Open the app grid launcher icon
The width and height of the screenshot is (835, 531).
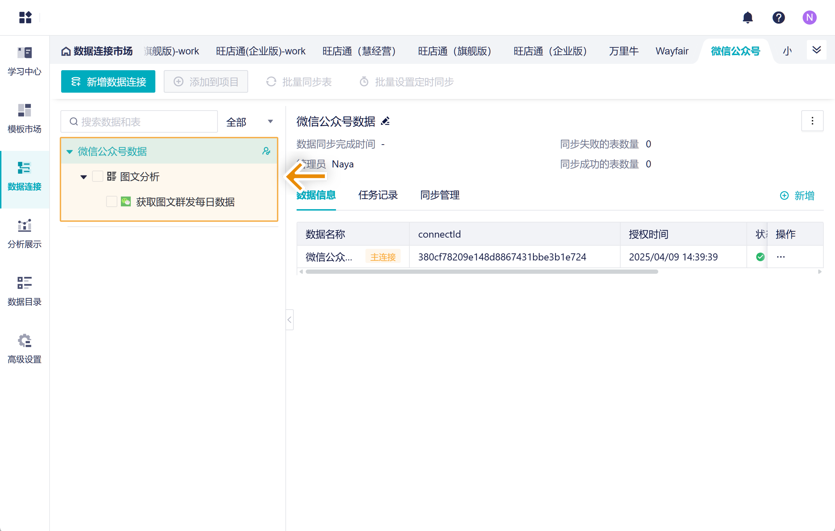coord(25,18)
